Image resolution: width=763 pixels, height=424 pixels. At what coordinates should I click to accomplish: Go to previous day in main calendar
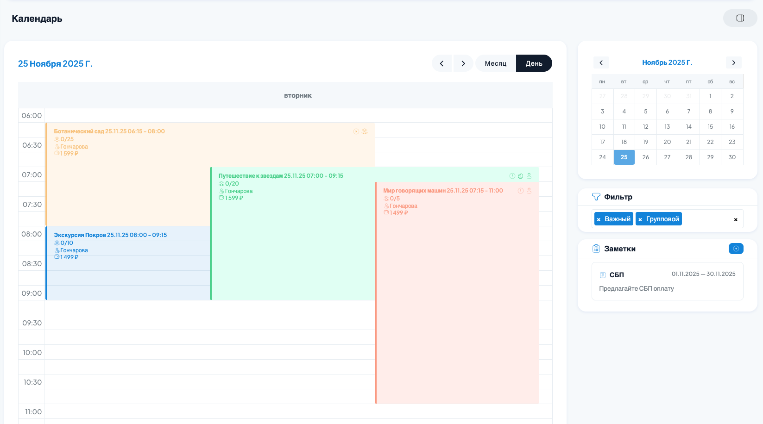[x=441, y=63]
